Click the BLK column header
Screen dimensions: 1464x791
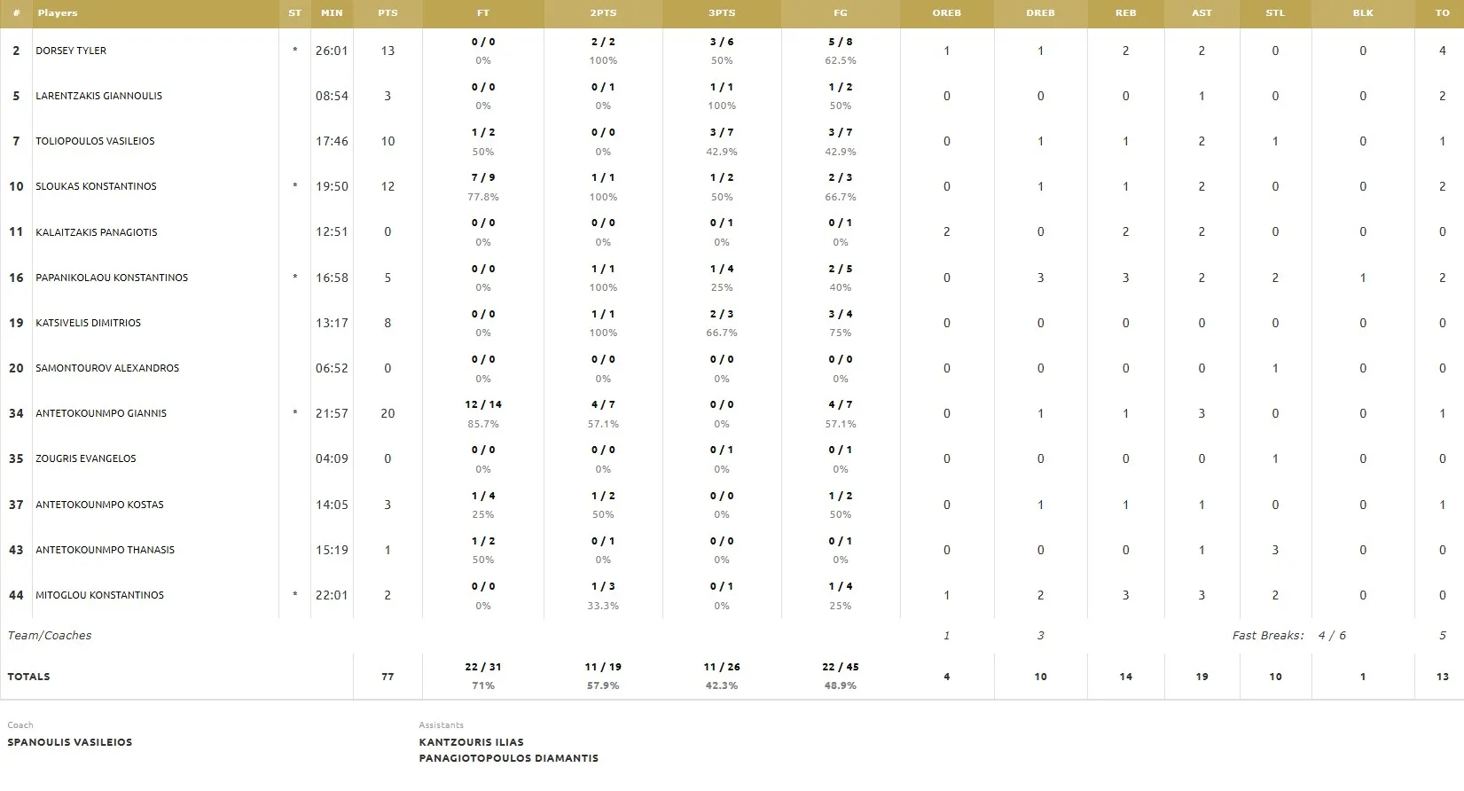pos(1363,13)
